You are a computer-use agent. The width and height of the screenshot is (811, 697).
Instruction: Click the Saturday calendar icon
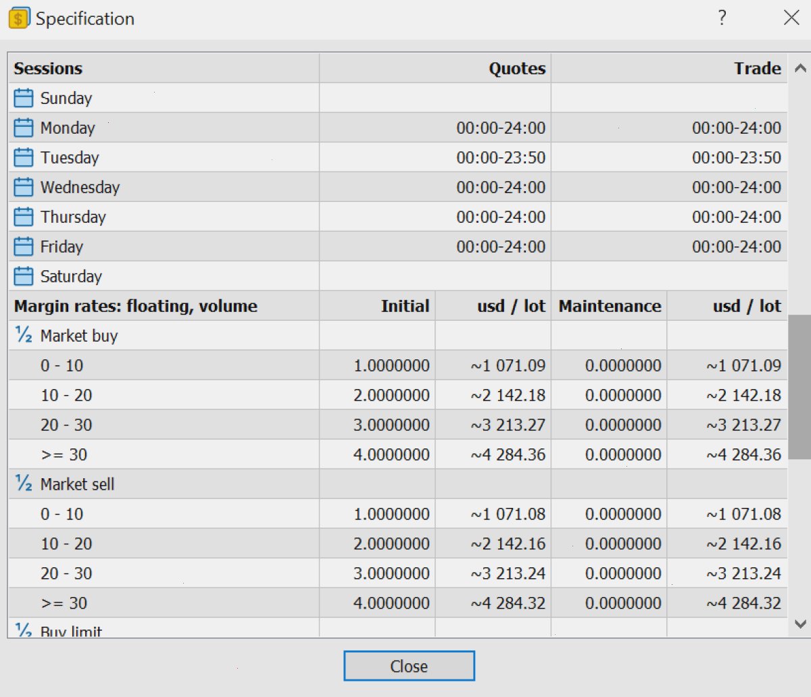point(24,276)
